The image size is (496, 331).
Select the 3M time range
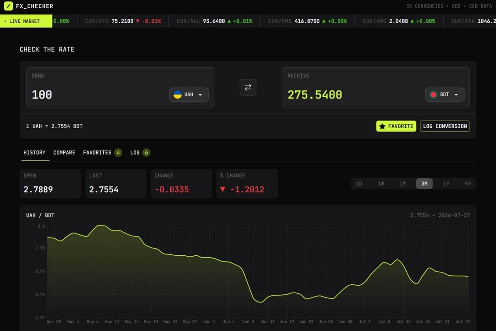[x=424, y=184]
